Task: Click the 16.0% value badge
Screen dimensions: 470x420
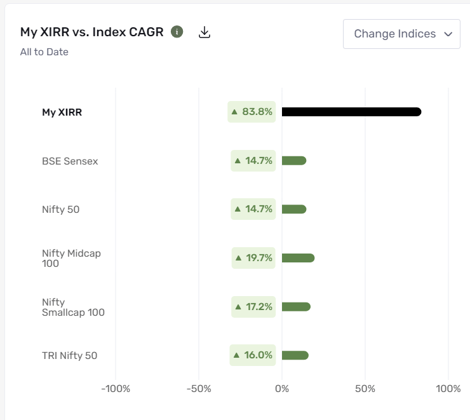Action: pyautogui.click(x=253, y=355)
